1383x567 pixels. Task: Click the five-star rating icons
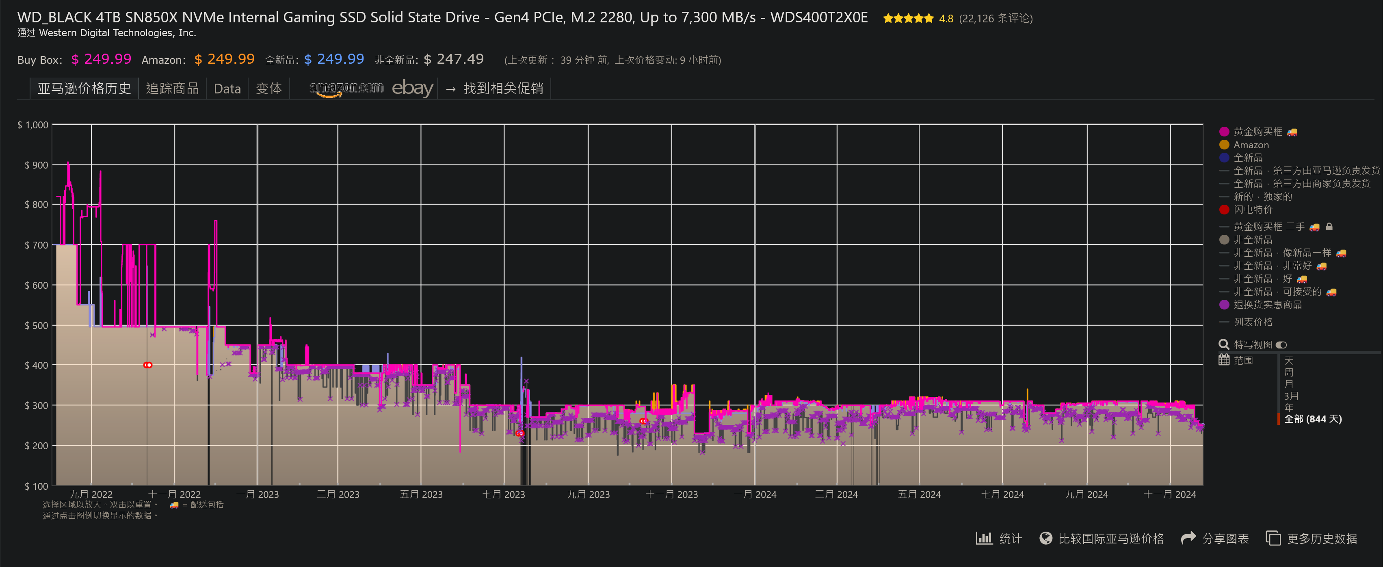[909, 19]
